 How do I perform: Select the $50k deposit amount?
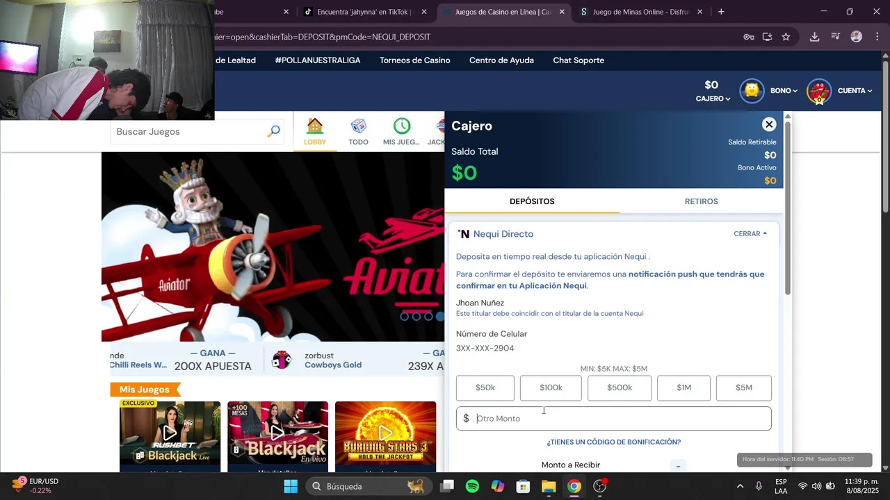point(485,388)
